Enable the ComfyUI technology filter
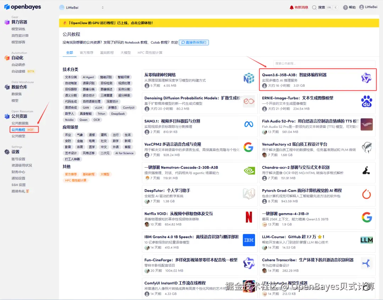 coord(129,107)
